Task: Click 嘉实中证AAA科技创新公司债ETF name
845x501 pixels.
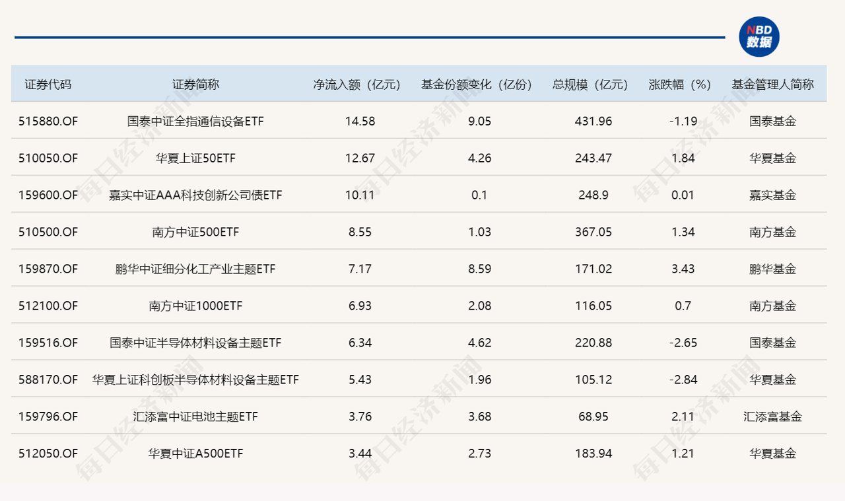Action: [x=195, y=195]
